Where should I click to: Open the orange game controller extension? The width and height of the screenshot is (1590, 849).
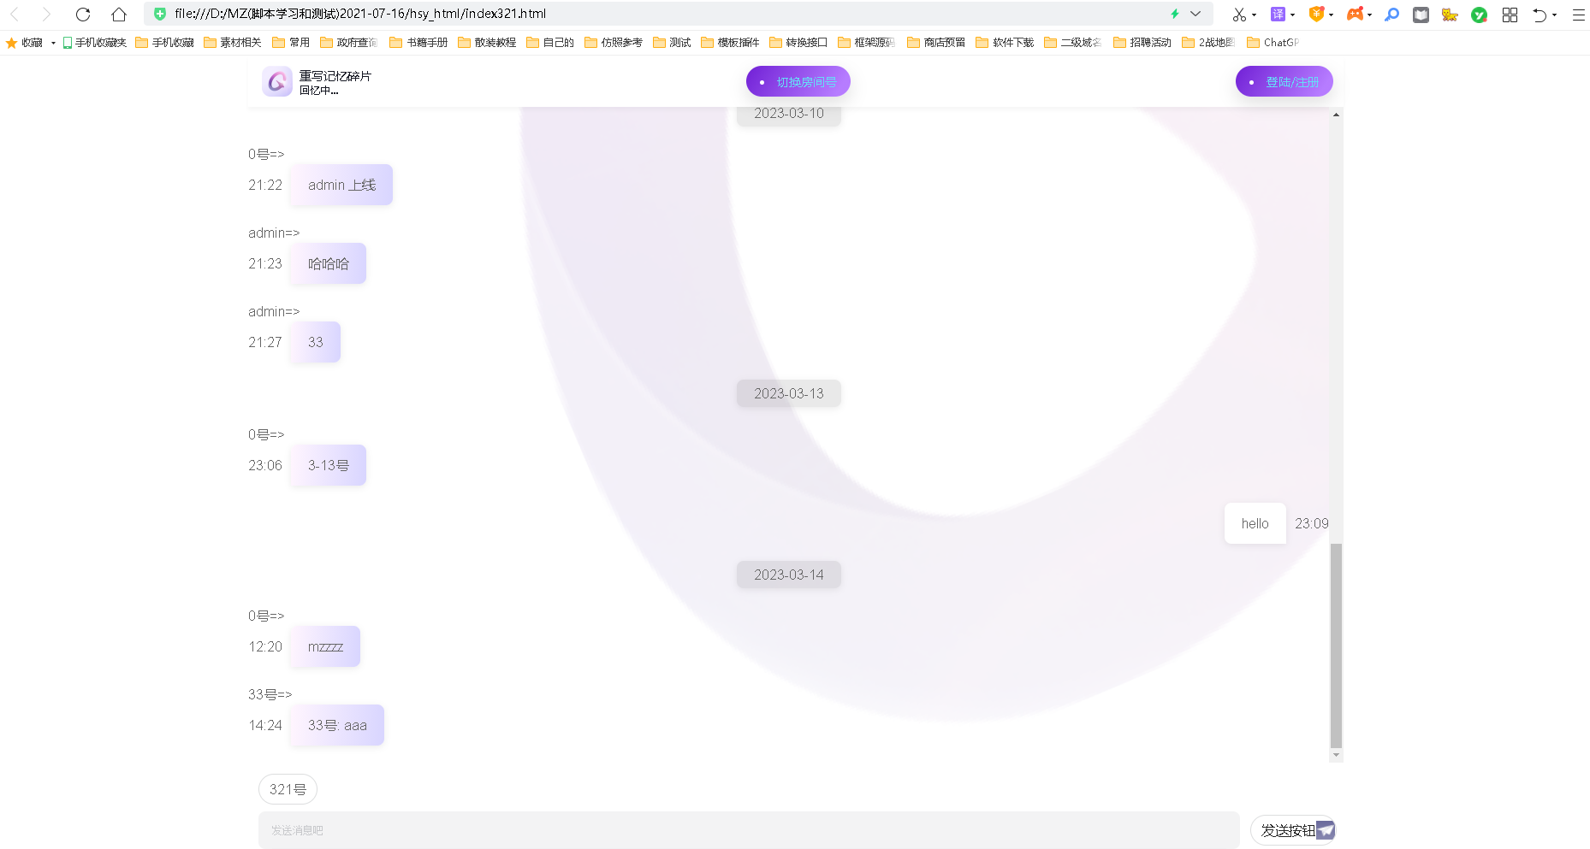tap(1355, 14)
